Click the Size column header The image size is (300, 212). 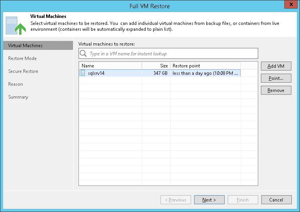pyautogui.click(x=156, y=66)
